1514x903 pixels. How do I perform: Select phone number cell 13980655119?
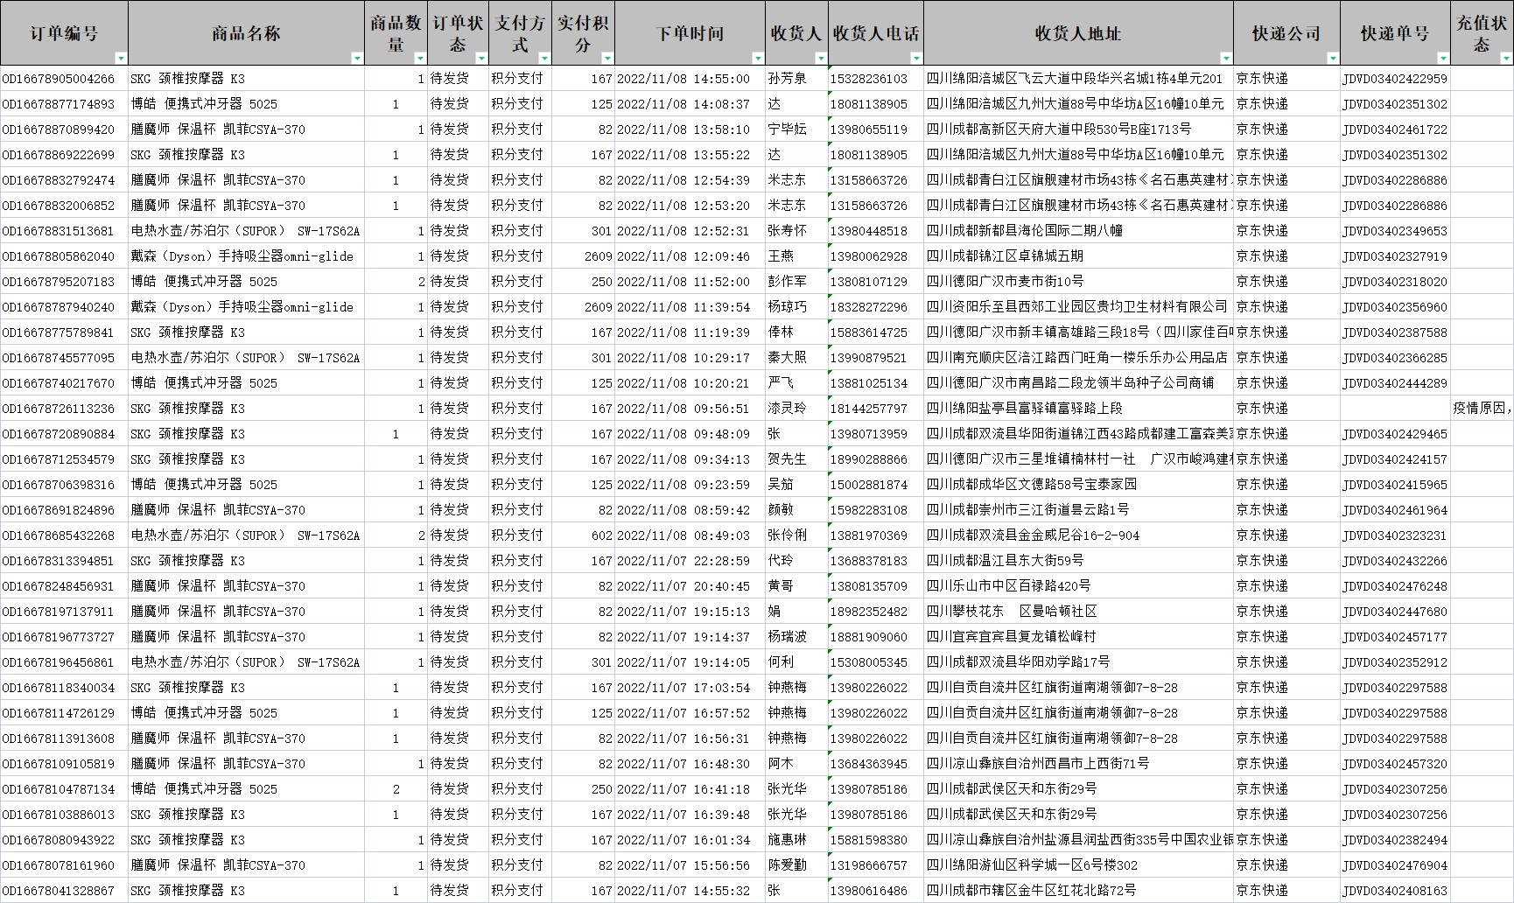876,129
